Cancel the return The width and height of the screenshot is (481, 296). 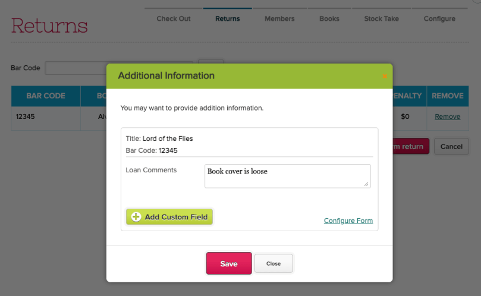click(x=451, y=146)
